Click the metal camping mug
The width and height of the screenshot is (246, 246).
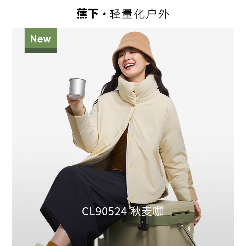77,89
